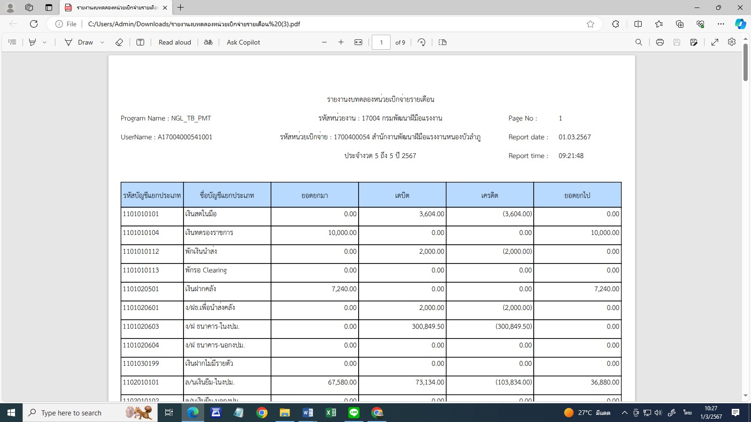Toggle the Erase tool
Screen dimensions: 751x422
point(119,42)
